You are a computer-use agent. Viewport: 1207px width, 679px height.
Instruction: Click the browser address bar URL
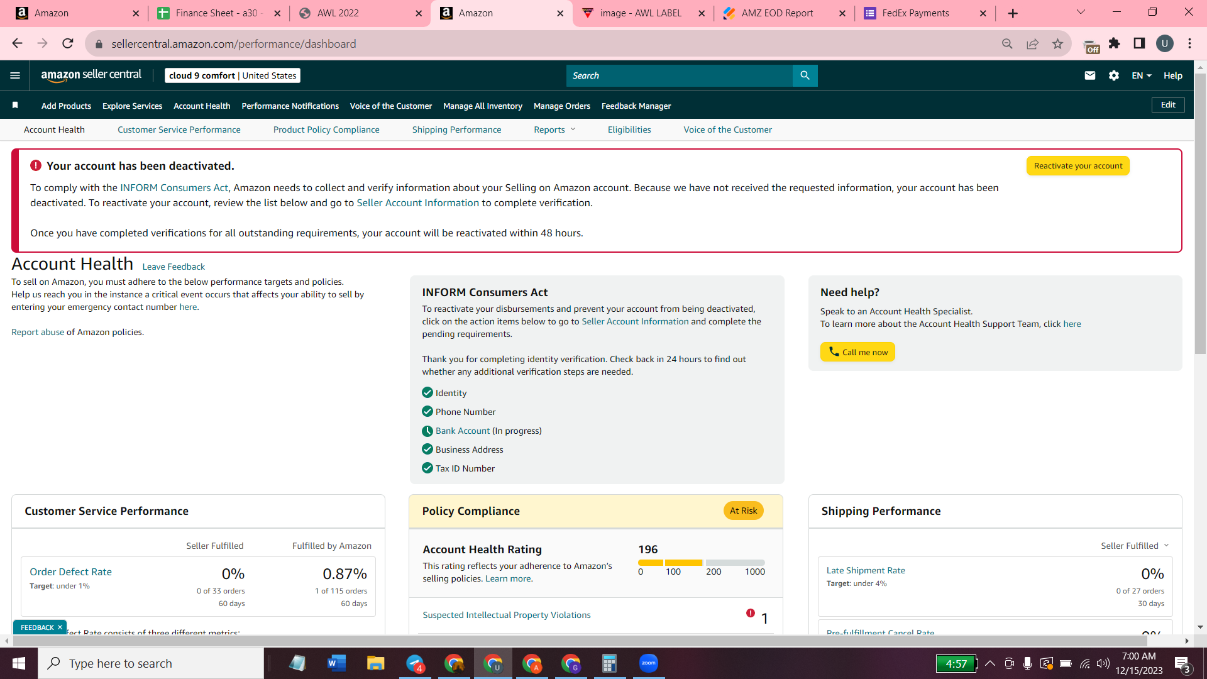(x=234, y=43)
